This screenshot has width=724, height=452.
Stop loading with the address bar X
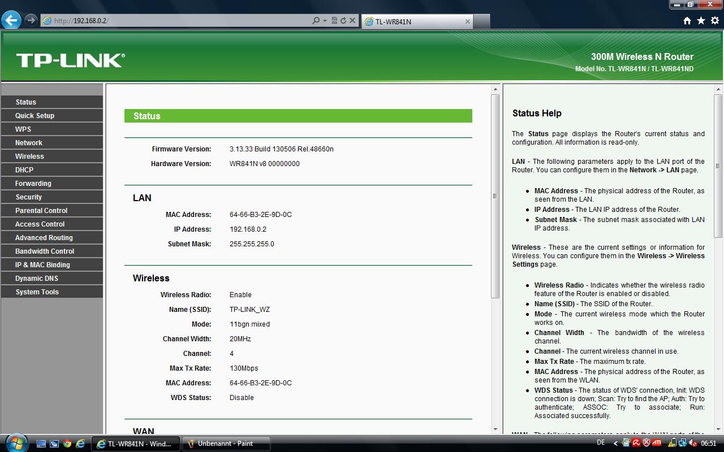point(352,20)
